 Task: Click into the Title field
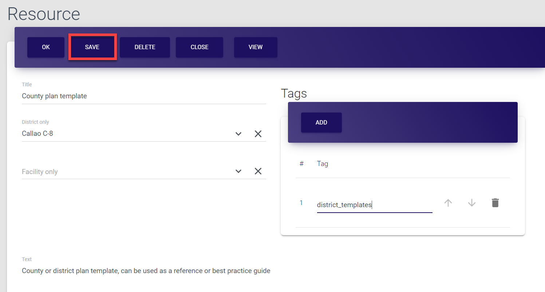coord(144,96)
